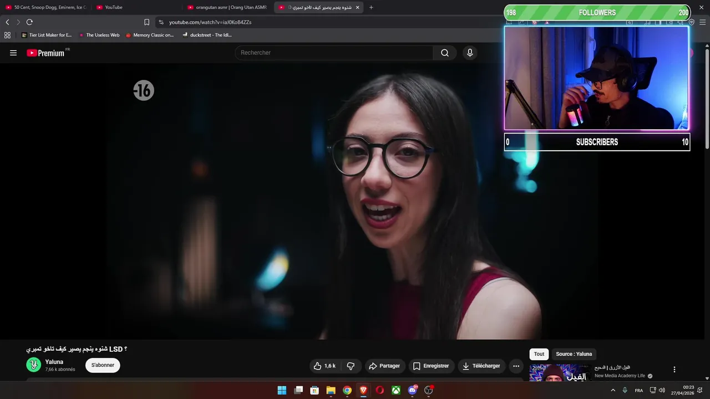Switch to the 50 Cent, Snoop Dogg tab
This screenshot has height=399, width=710.
(46, 7)
